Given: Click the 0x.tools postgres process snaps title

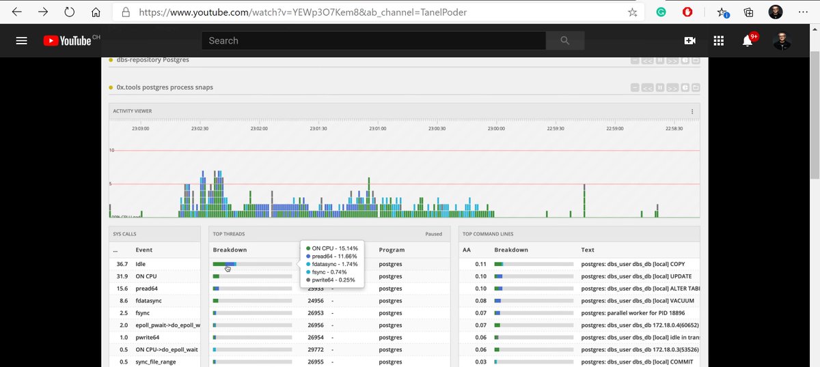Looking at the screenshot, I should (x=165, y=87).
